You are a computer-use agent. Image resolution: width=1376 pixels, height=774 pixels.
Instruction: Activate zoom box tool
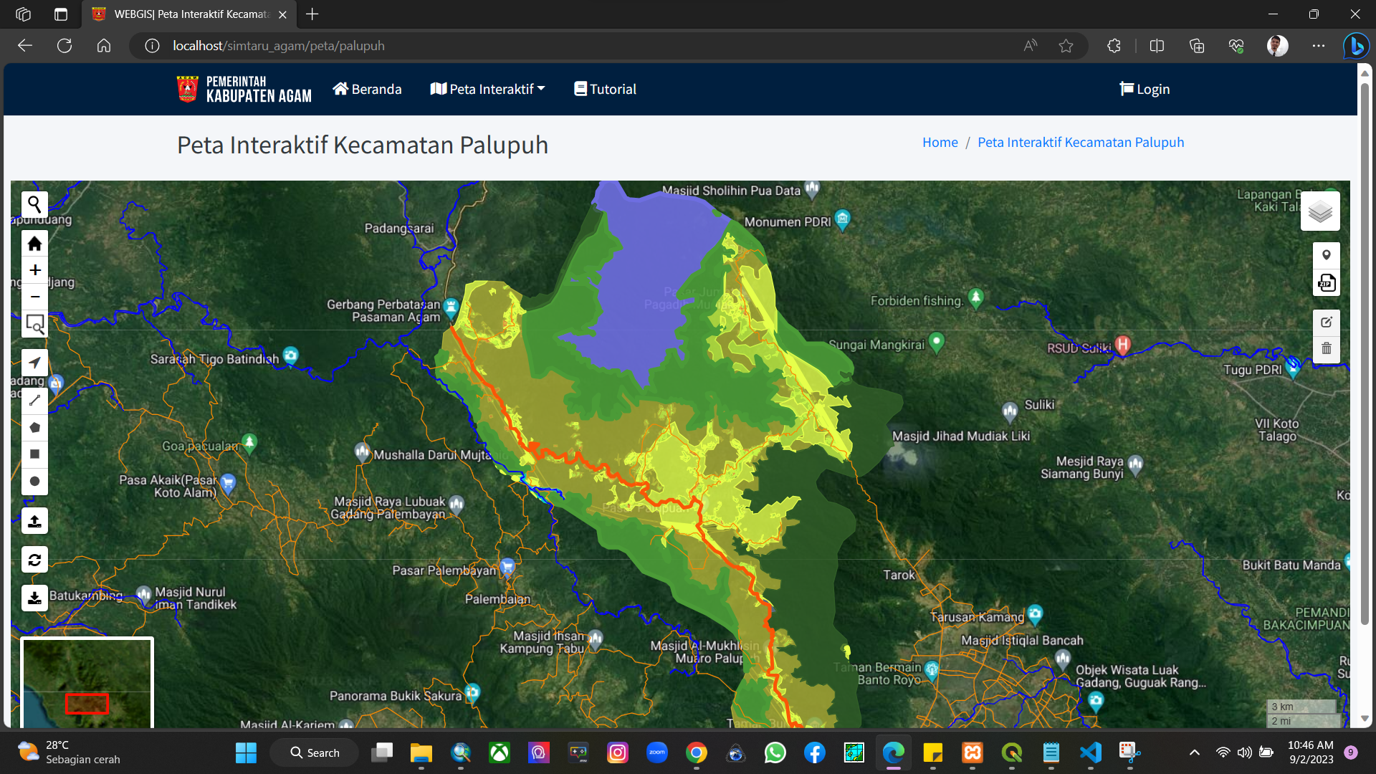point(34,324)
